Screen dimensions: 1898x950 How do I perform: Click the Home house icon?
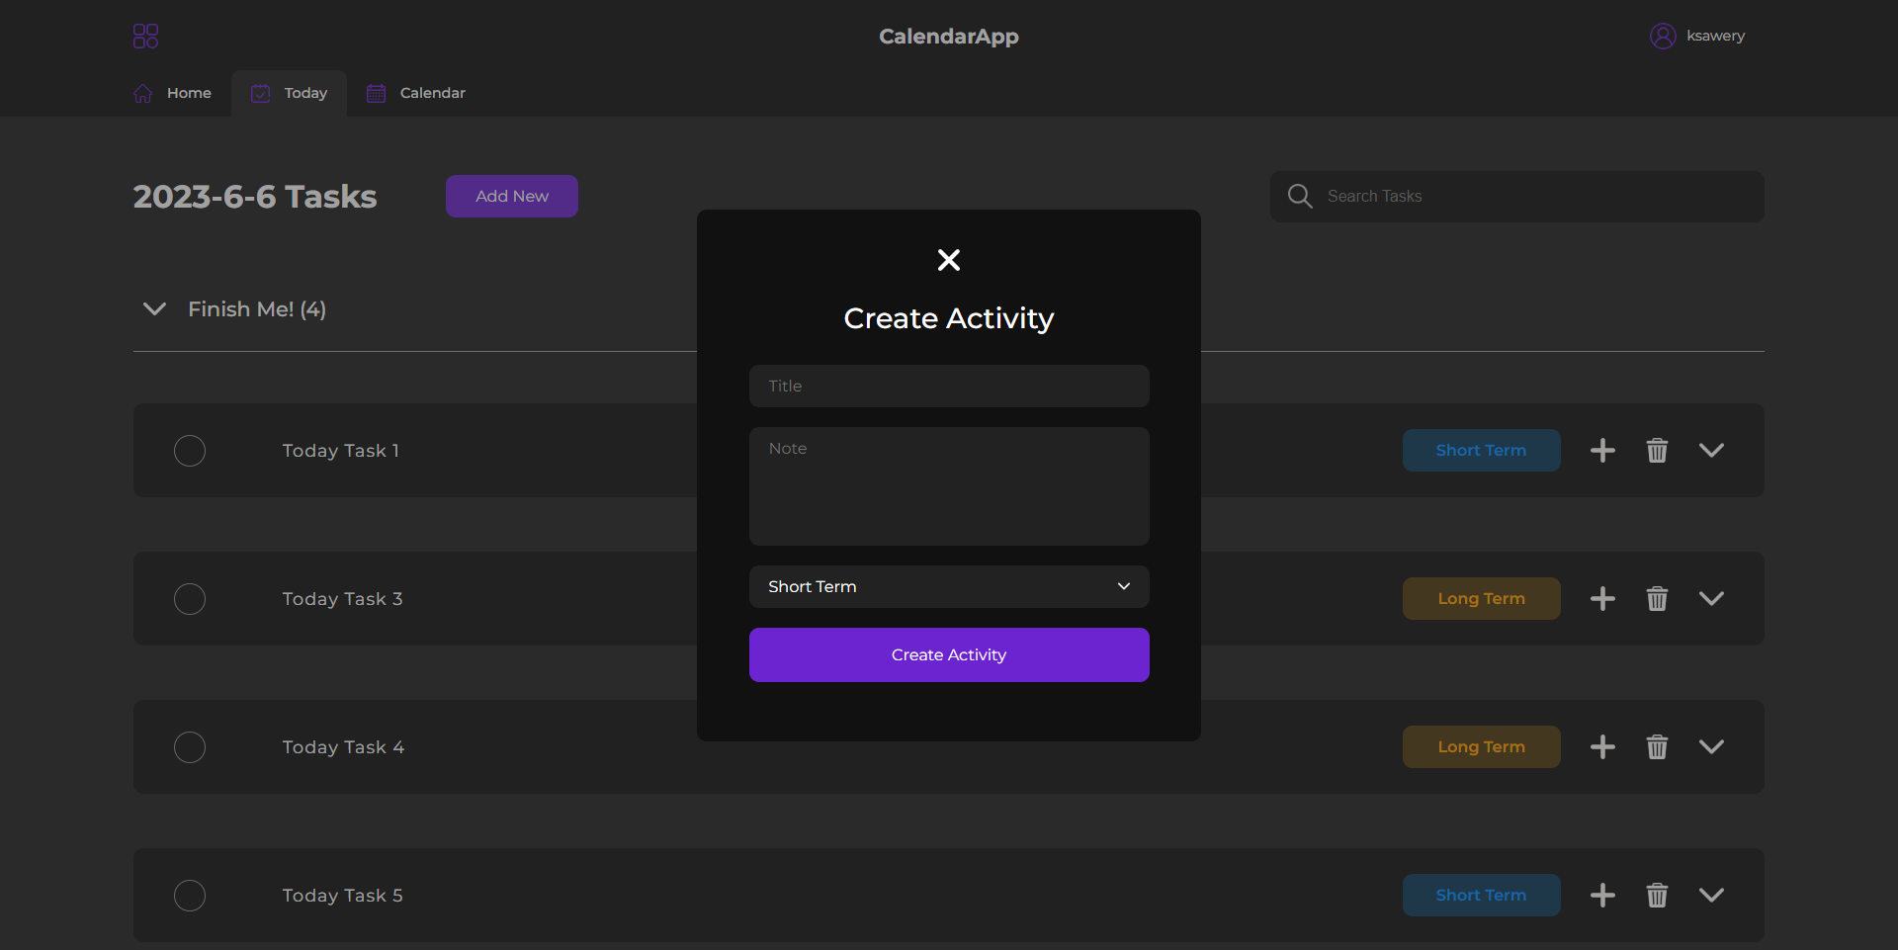pos(143,93)
